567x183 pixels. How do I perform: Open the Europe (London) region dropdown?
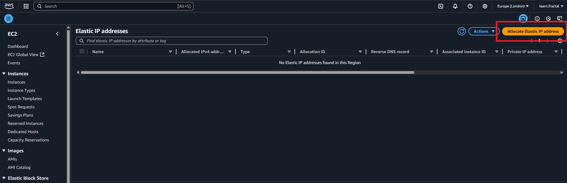pyautogui.click(x=513, y=6)
